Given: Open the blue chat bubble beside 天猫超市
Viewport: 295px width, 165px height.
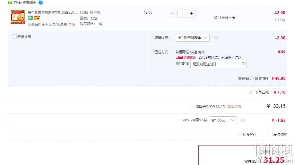Looking at the screenshot, I should 41,2.
